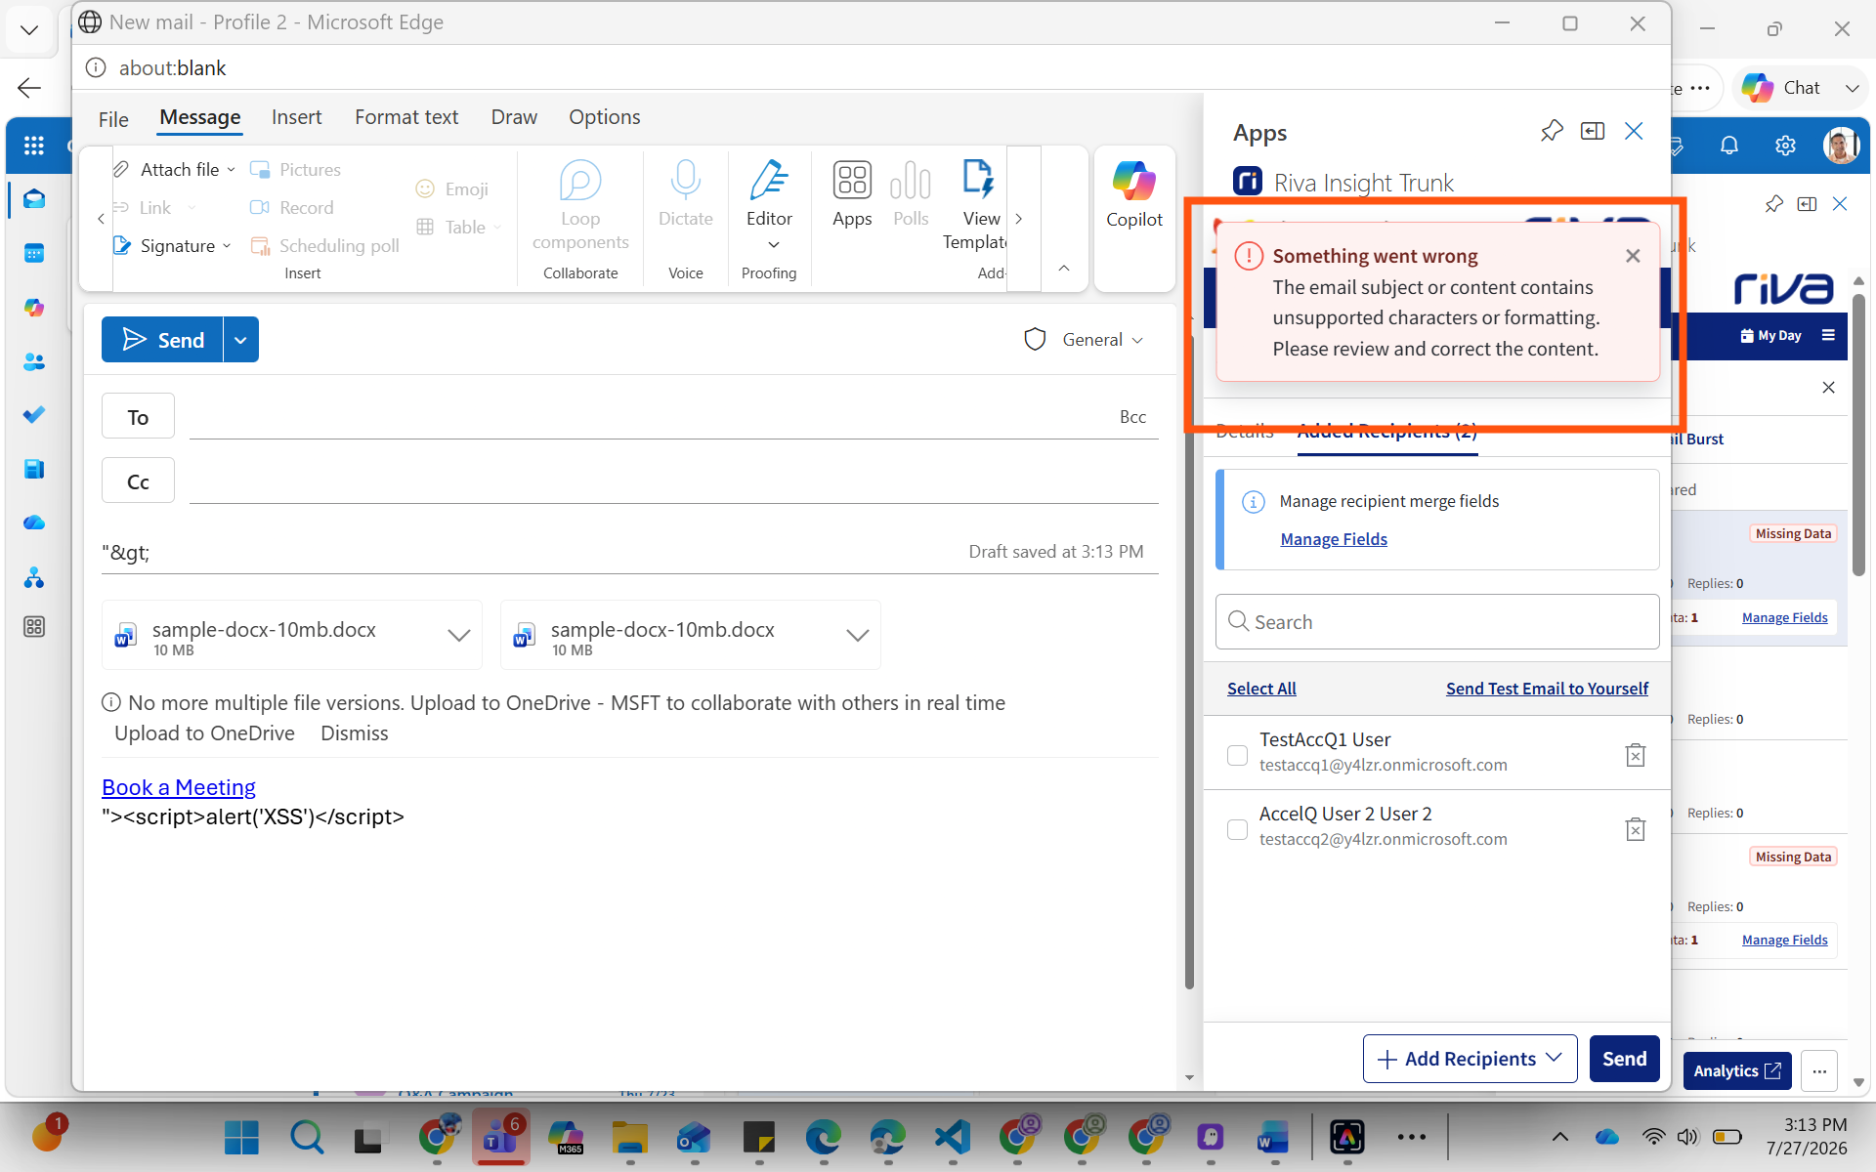Open Riva hamburger menu in background pane
The width and height of the screenshot is (1876, 1172).
click(1828, 335)
